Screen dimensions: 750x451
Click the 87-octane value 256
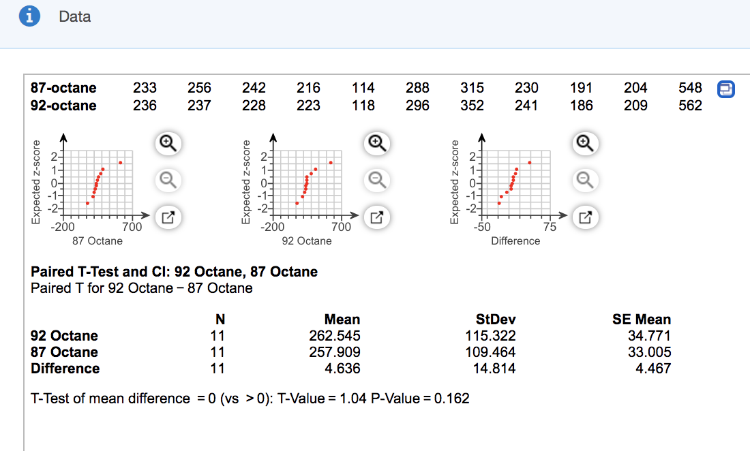[x=200, y=88]
